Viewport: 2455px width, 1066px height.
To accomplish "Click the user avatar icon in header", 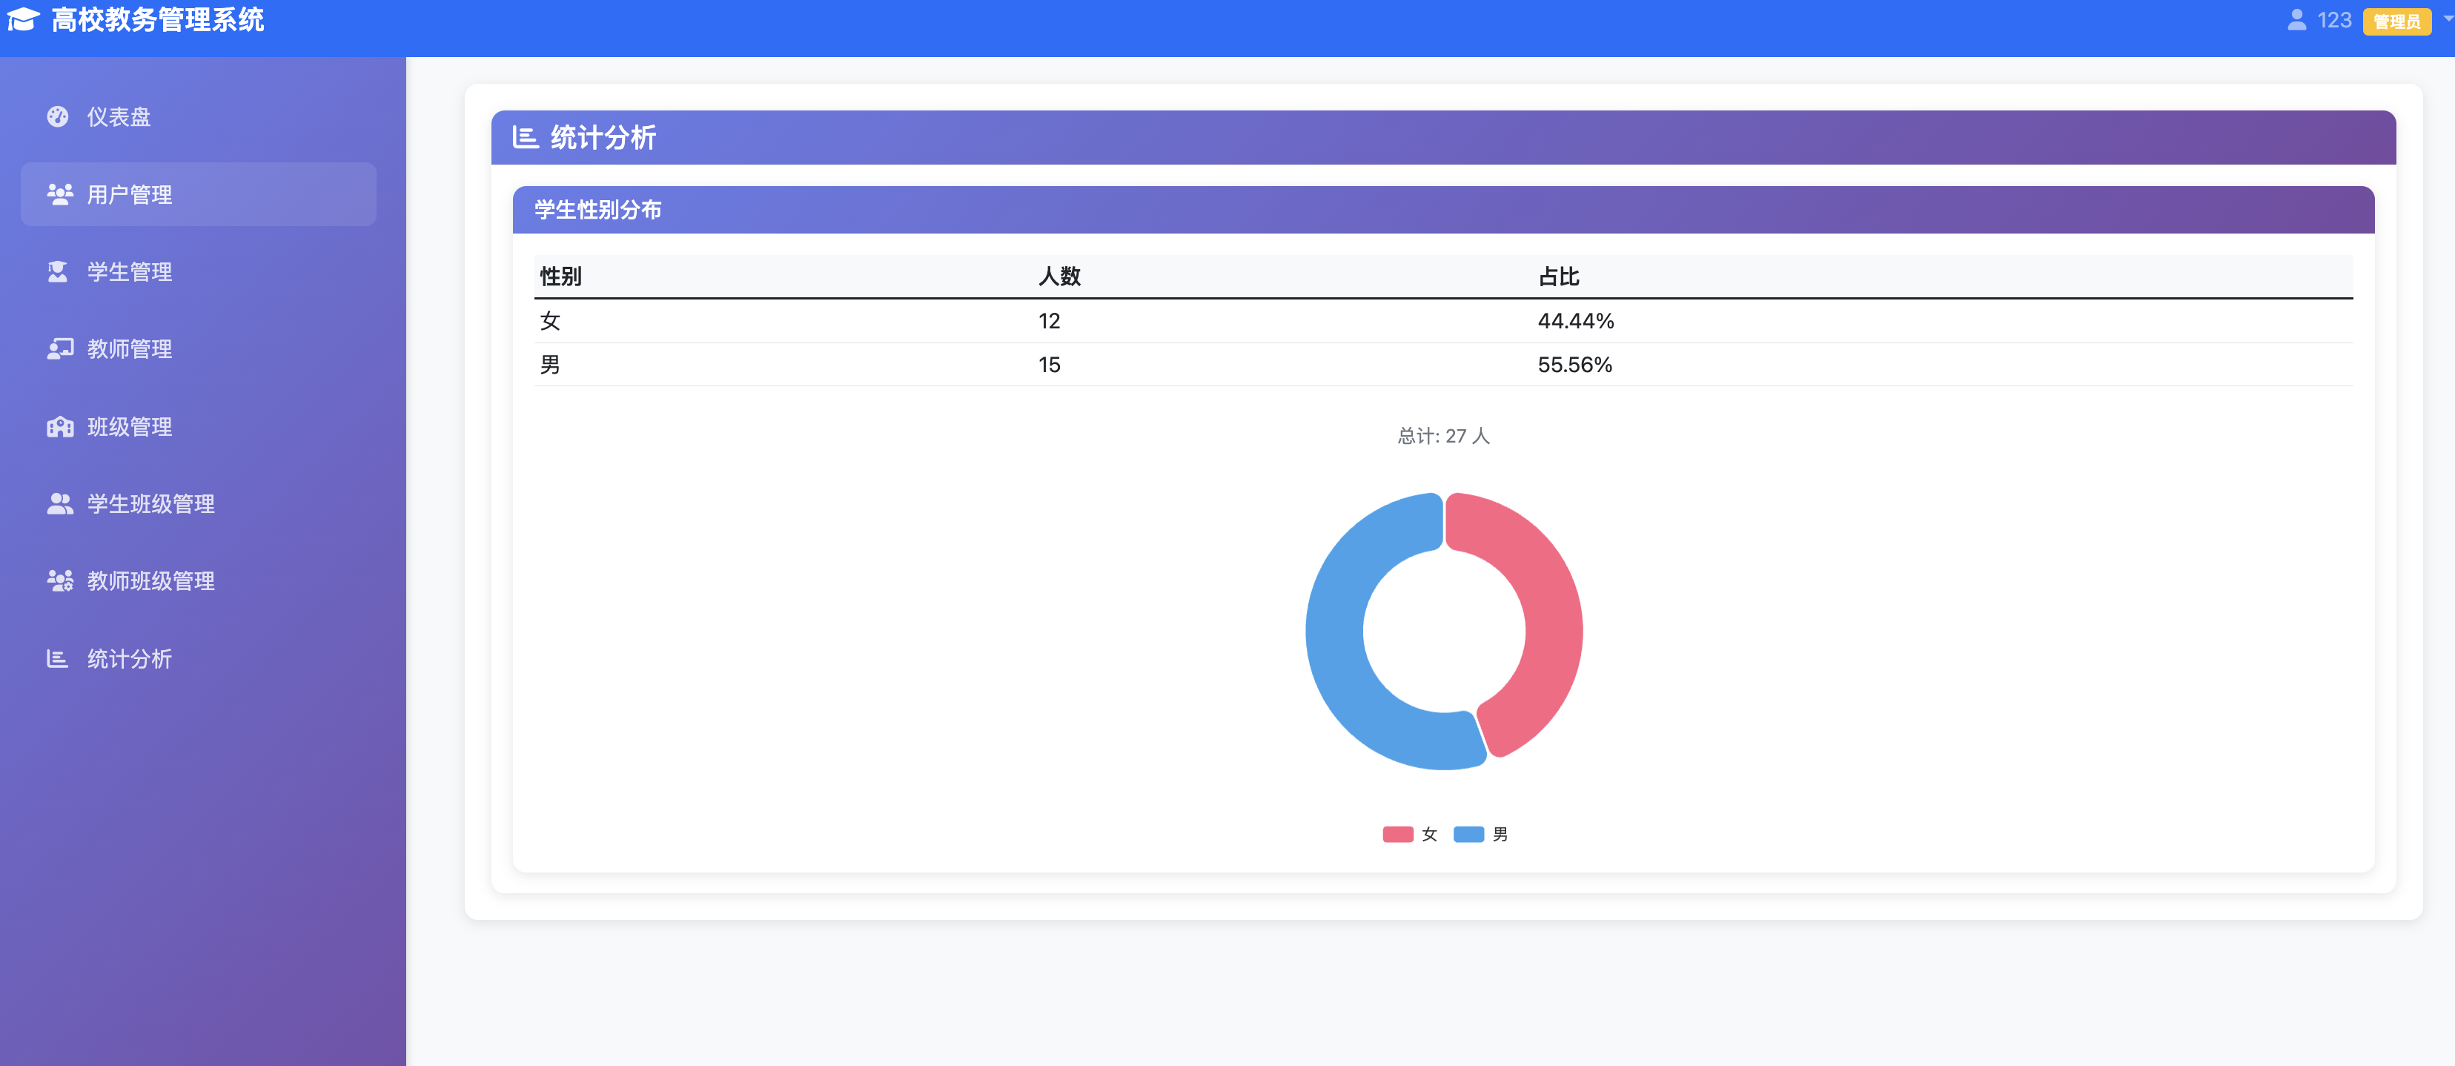I will tap(2297, 20).
